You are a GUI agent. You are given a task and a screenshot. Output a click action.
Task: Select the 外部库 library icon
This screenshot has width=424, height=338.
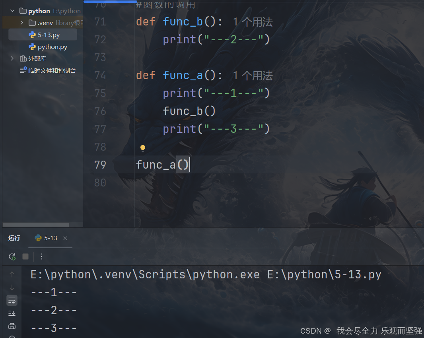[23, 58]
